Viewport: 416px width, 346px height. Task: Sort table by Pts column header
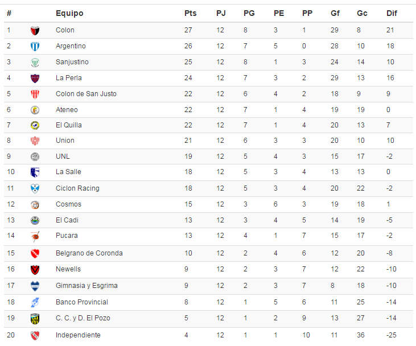[x=190, y=13]
